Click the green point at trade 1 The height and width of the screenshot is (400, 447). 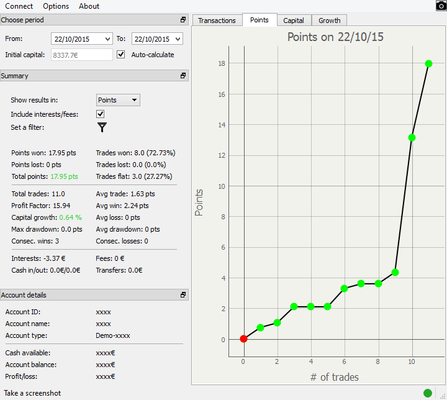260,327
